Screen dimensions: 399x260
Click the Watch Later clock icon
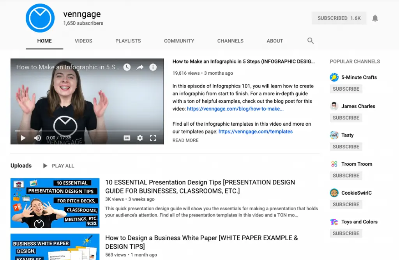coord(127,67)
